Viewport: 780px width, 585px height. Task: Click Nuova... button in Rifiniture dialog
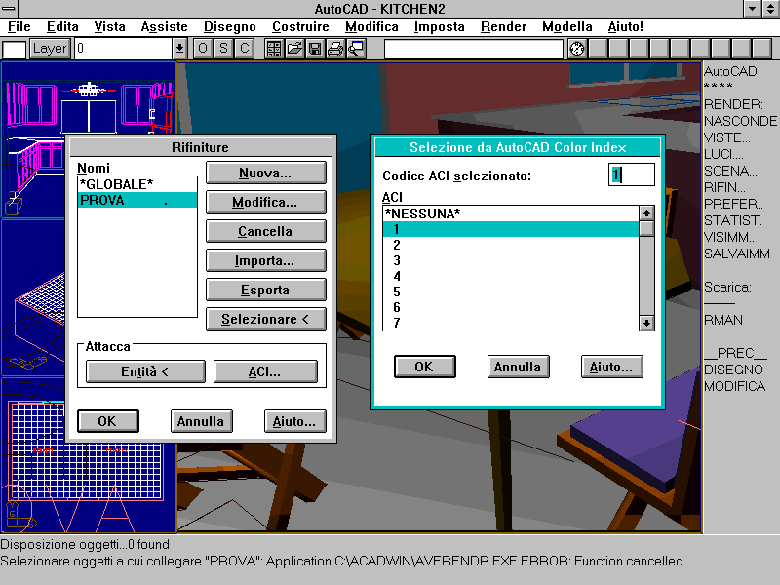point(266,174)
